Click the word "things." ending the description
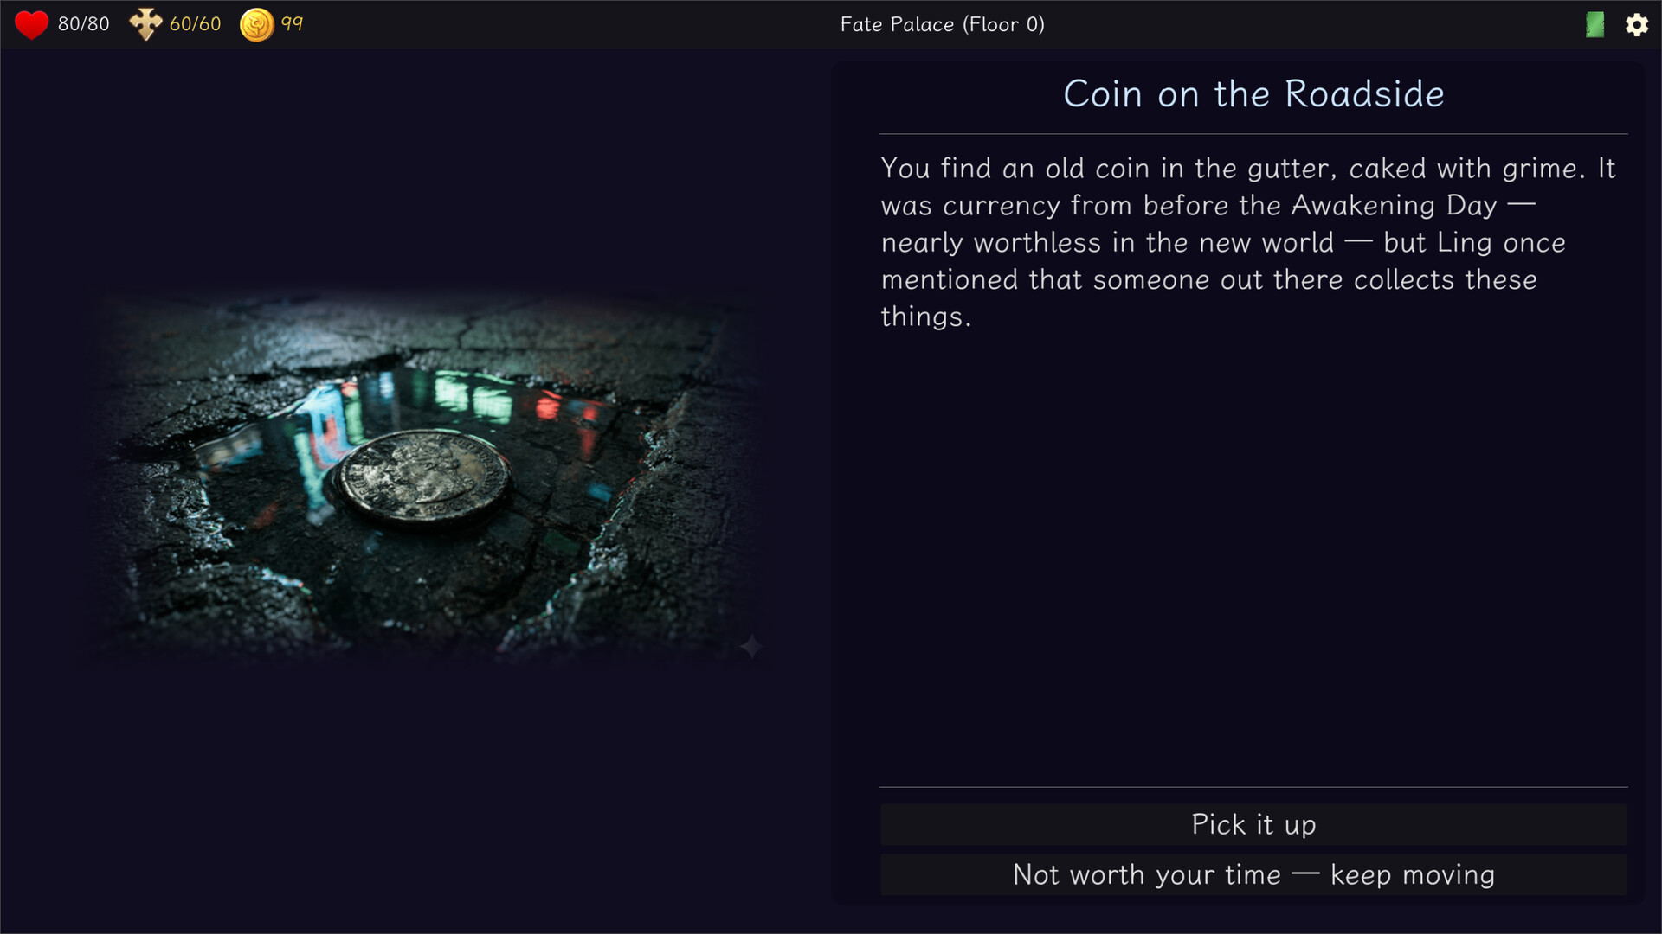1662x934 pixels. click(x=925, y=317)
